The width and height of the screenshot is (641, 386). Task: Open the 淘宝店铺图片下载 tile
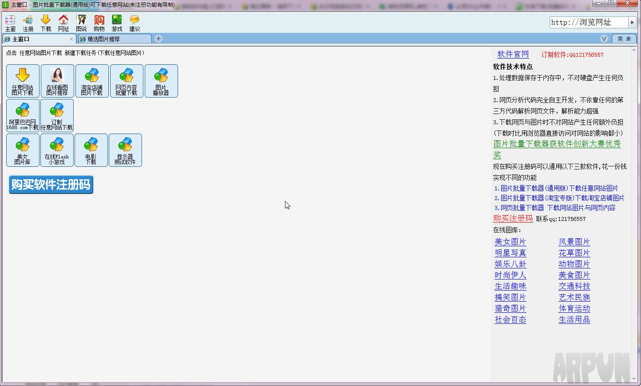[92, 81]
